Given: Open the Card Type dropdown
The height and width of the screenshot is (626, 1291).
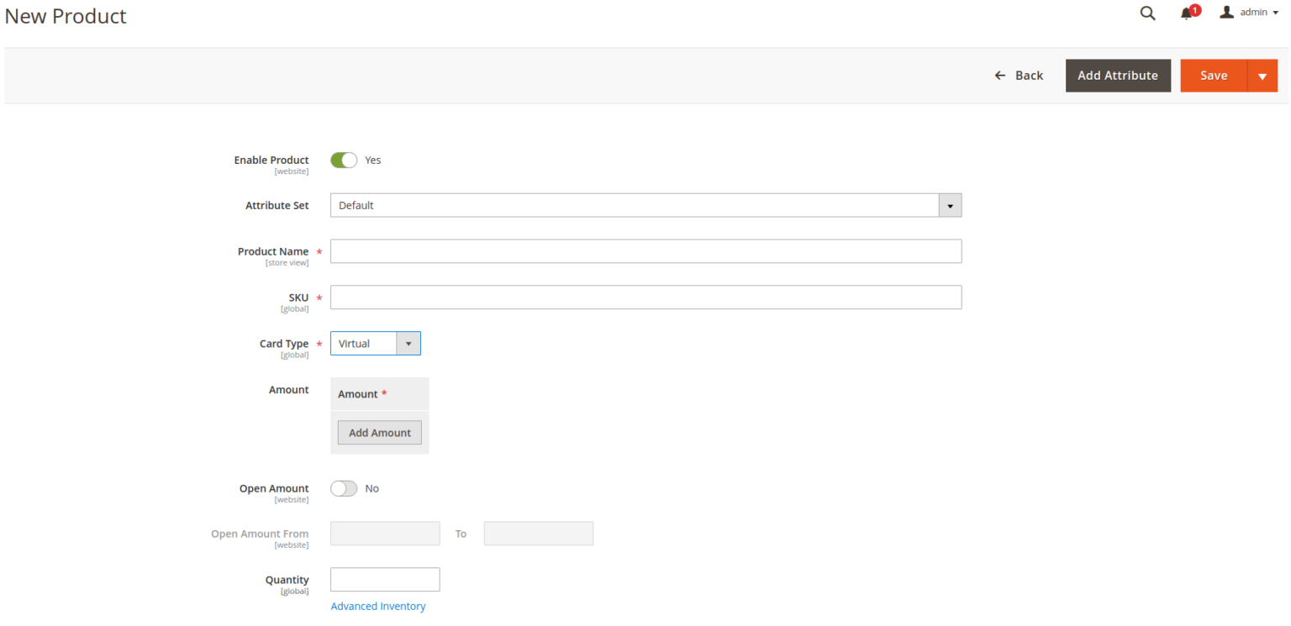Looking at the screenshot, I should tap(364, 344).
